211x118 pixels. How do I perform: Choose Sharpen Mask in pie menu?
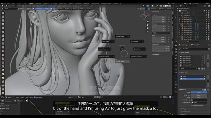(x=122, y=36)
